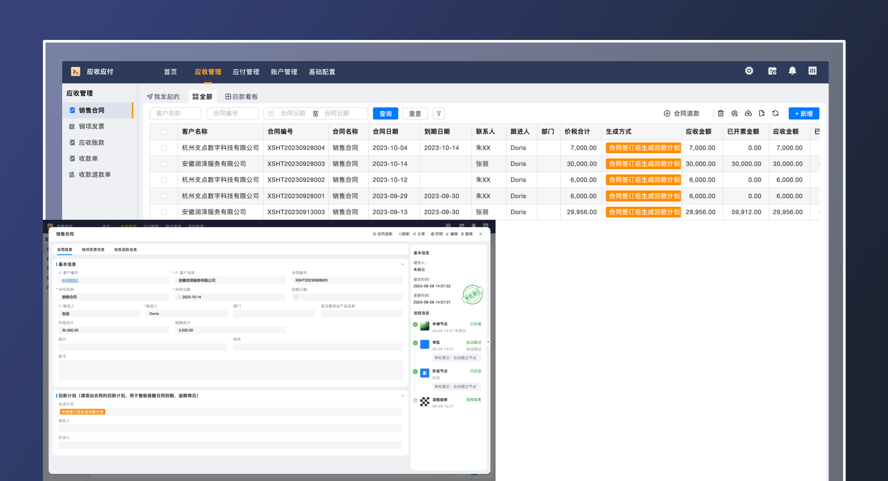Open the 合同日期 start date picker

point(292,113)
